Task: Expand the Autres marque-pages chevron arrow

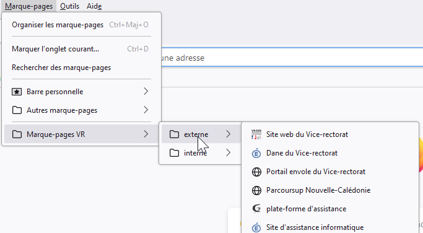Action: 146,110
